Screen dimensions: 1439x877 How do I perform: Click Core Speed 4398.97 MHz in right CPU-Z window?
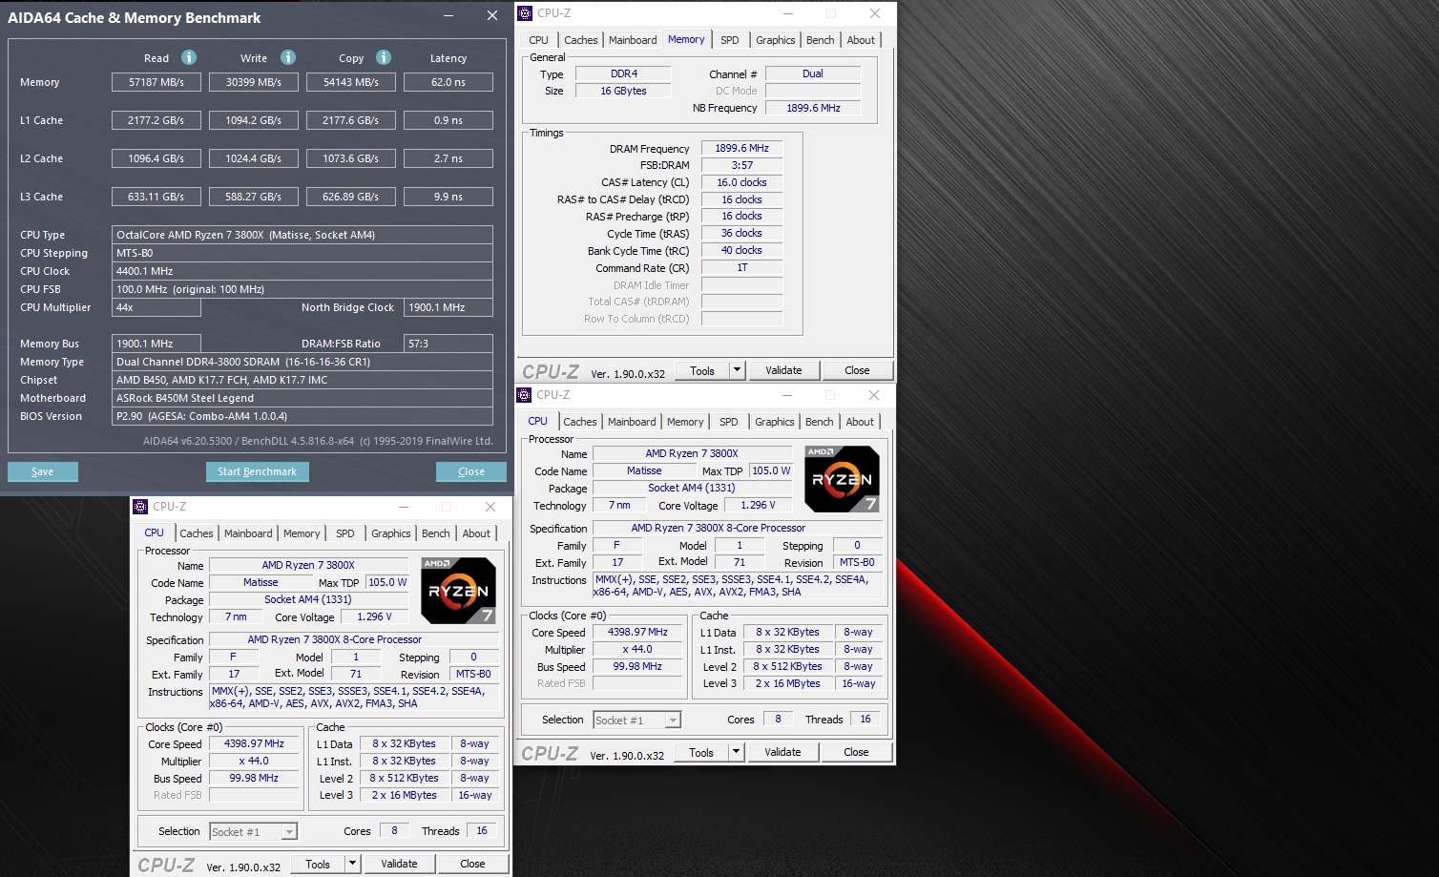637,632
